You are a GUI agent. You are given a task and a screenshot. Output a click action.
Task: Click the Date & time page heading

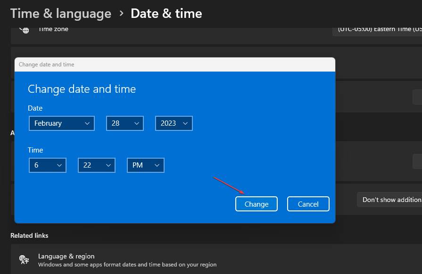(x=166, y=14)
